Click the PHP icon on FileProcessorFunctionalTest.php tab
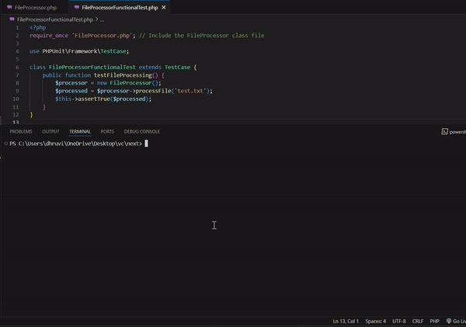466x327 pixels. point(77,7)
